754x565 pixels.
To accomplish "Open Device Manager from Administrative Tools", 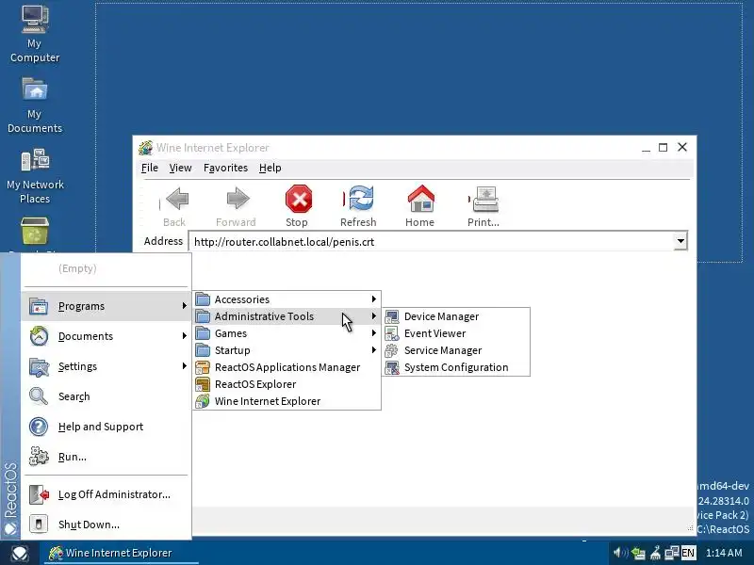I will click(457, 316).
